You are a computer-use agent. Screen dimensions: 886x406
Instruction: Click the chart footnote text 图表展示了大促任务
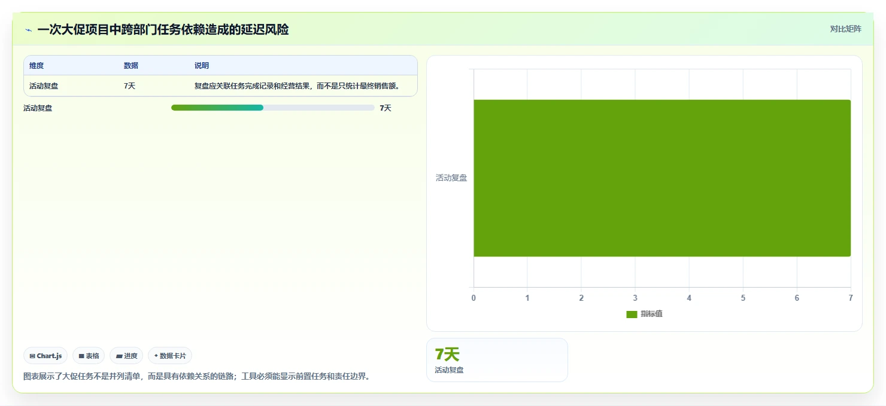(x=196, y=376)
